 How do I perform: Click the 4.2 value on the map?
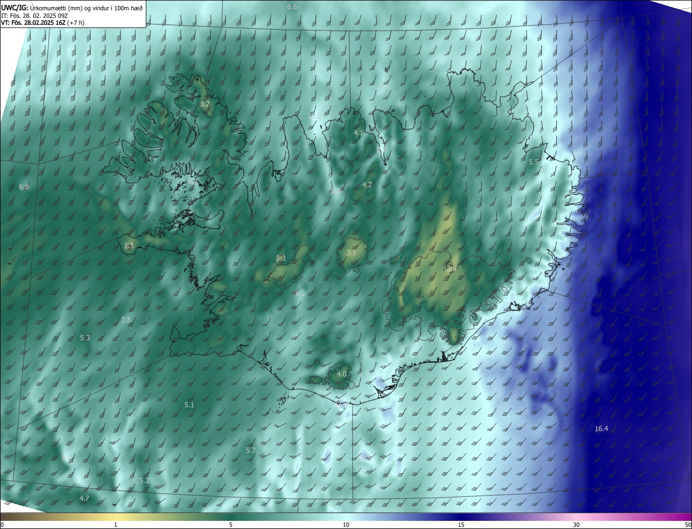point(367,185)
